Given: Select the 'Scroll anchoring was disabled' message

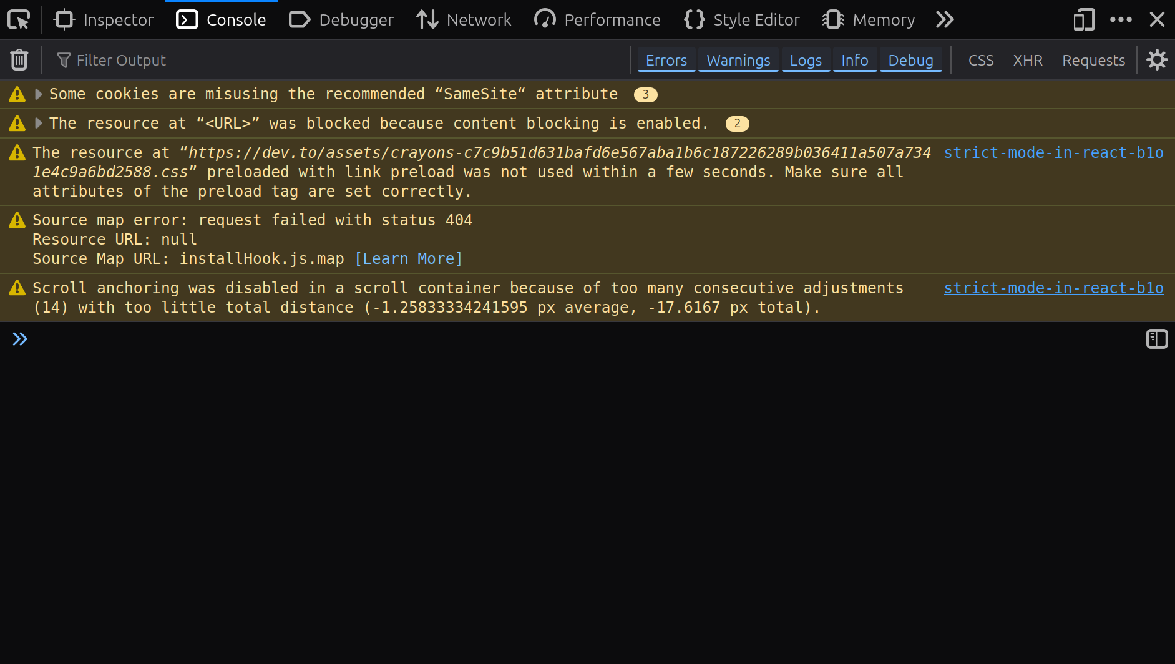Looking at the screenshot, I should [468, 298].
